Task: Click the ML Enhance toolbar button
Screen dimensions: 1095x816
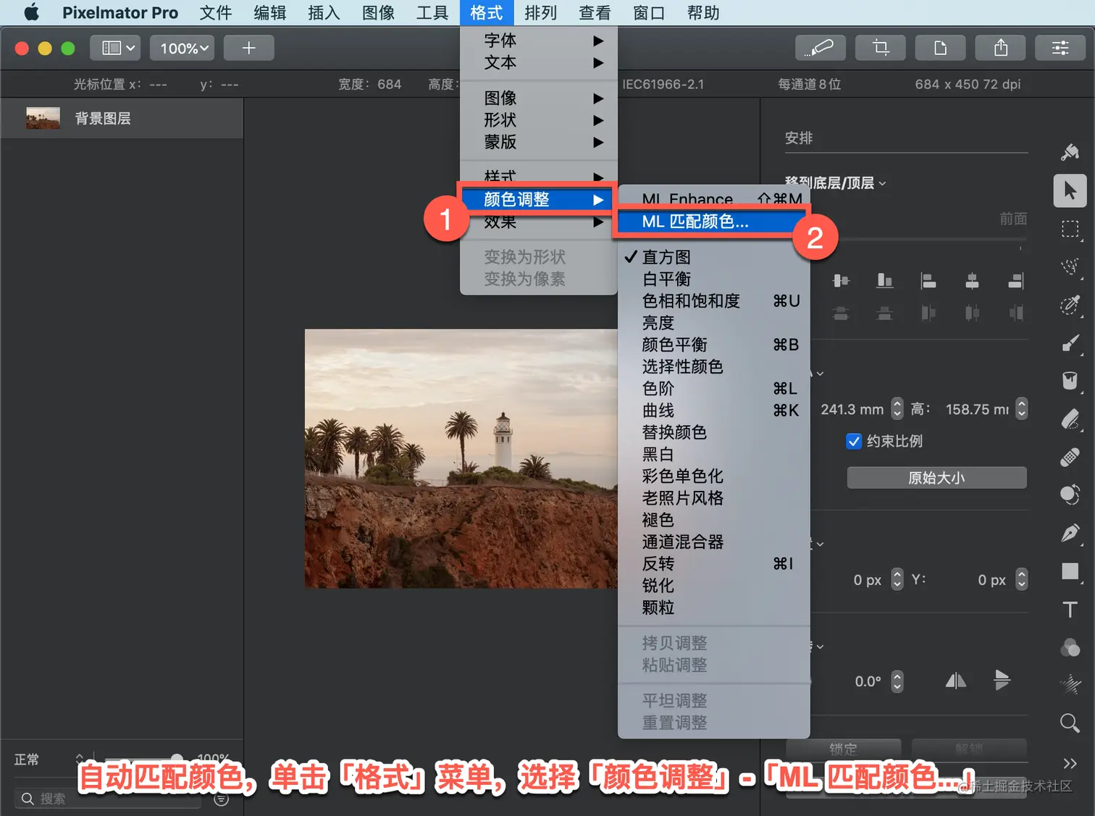Action: (x=820, y=48)
